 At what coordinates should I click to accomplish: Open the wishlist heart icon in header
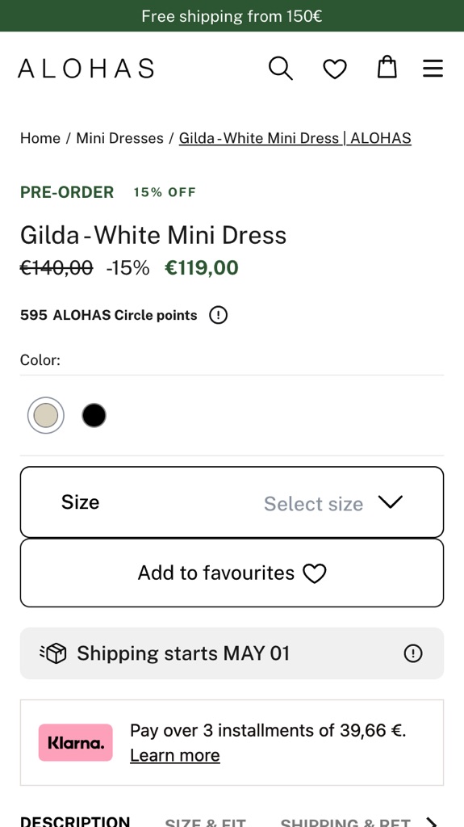coord(335,69)
